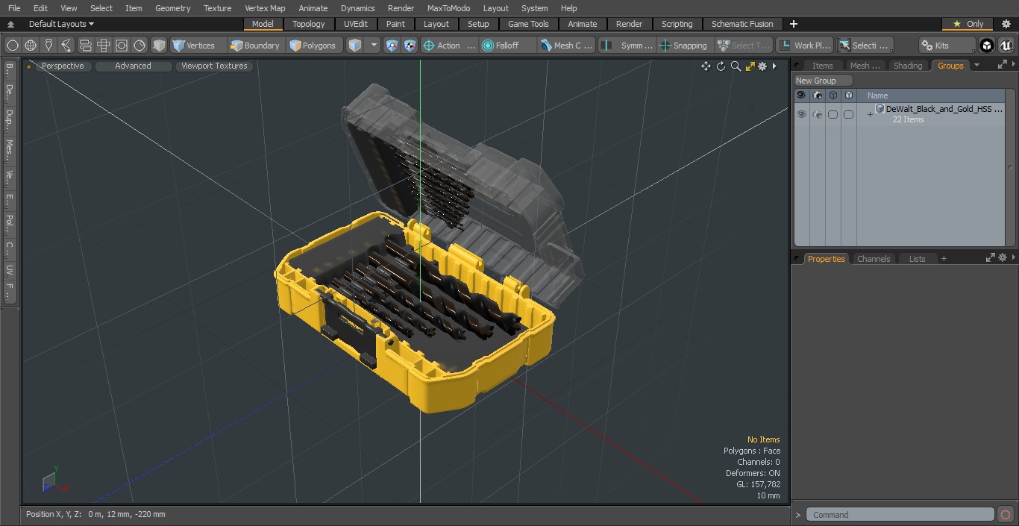Expand Properties panel right arrow
Viewport: 1019px width, 526px height.
click(x=1014, y=258)
